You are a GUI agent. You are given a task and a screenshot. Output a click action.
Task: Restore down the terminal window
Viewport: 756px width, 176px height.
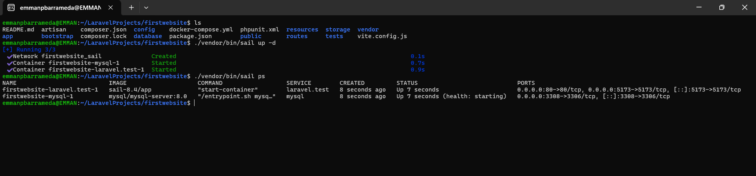(x=722, y=7)
